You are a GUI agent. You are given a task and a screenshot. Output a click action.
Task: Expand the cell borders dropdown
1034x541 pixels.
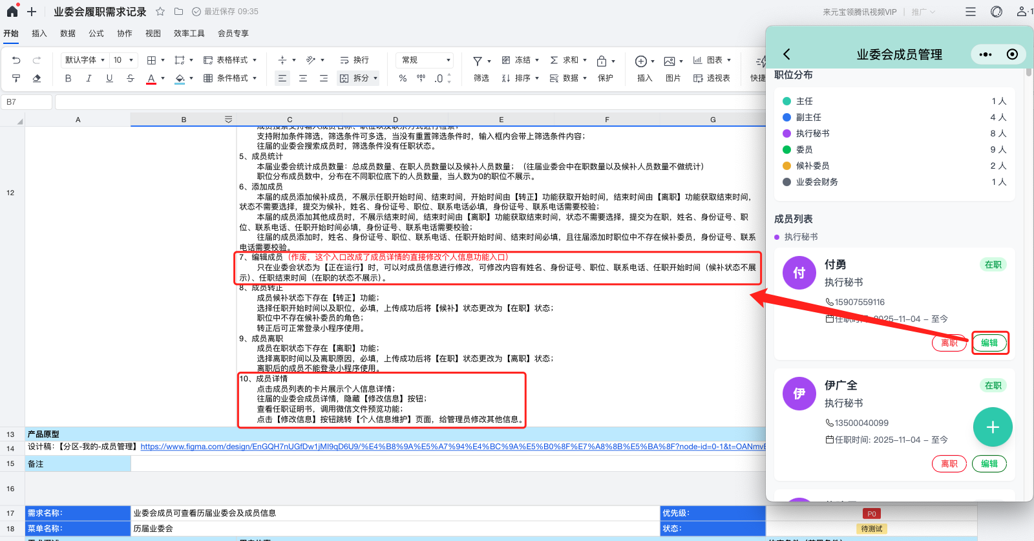[163, 60]
